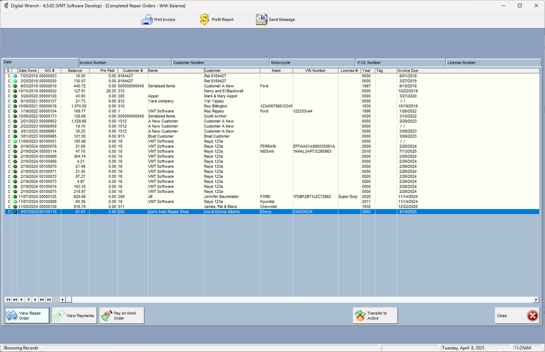This screenshot has width=545, height=352.
Task: Click the status dot for WO 00000018
Action: pos(15,106)
